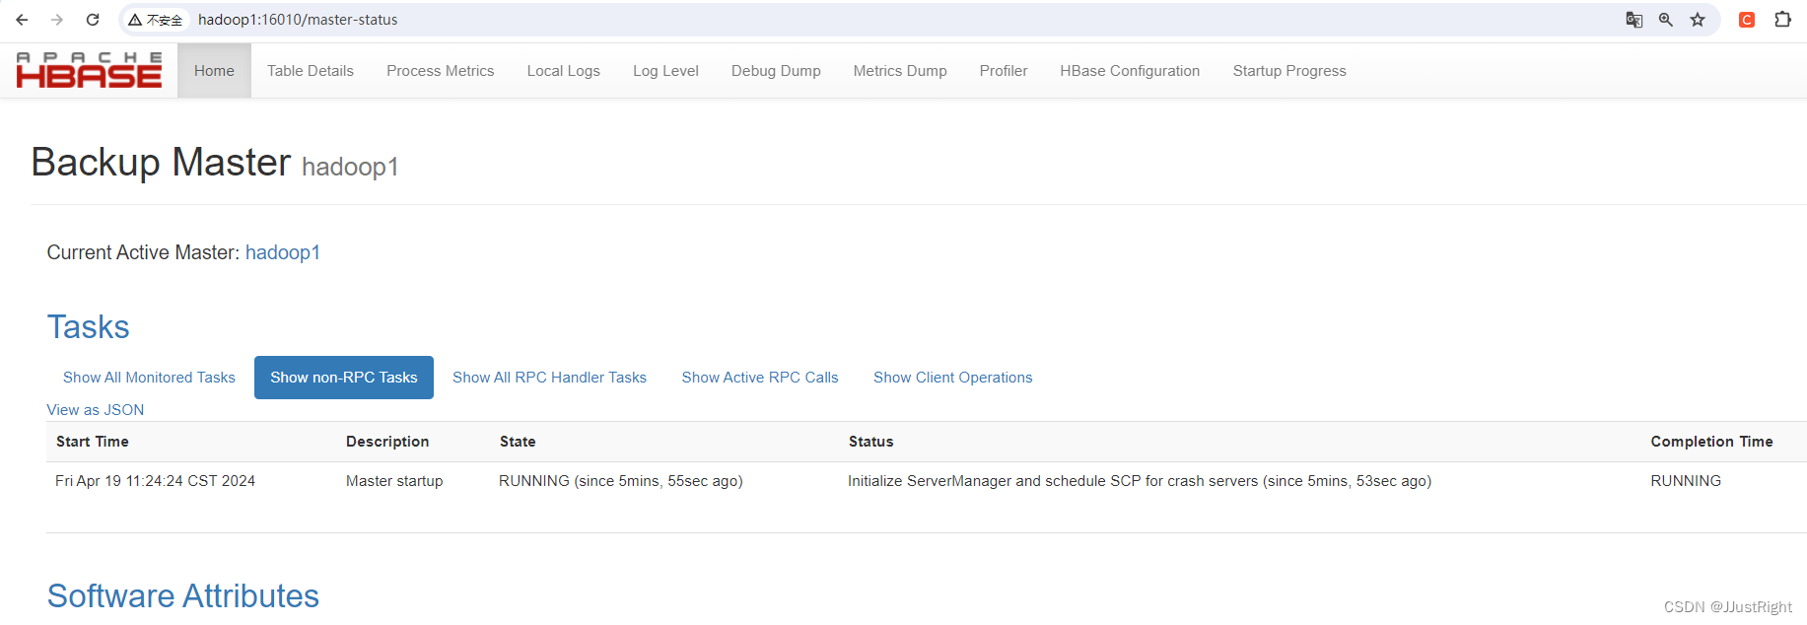Click the State column header

click(518, 442)
